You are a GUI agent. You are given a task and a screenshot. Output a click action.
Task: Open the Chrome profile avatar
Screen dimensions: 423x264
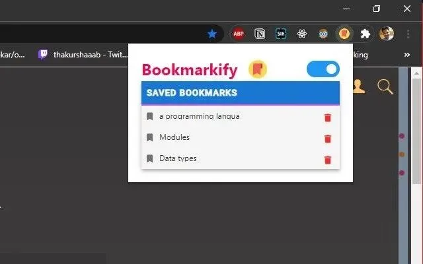(387, 34)
